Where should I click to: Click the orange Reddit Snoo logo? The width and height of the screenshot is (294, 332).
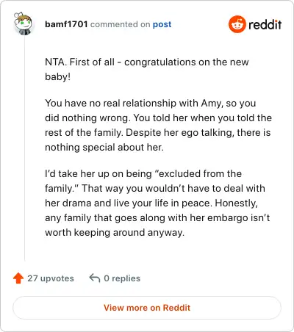pos(237,24)
